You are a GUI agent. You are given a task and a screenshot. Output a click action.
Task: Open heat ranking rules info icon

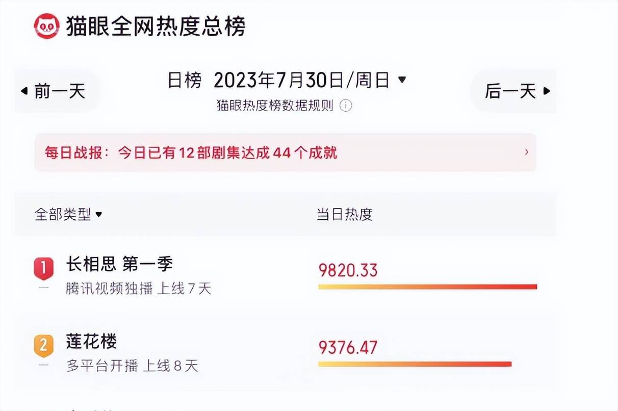346,106
